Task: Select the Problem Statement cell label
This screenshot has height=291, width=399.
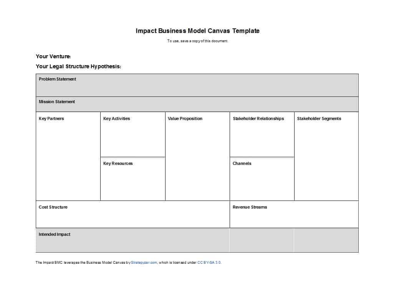Action: pos(57,79)
